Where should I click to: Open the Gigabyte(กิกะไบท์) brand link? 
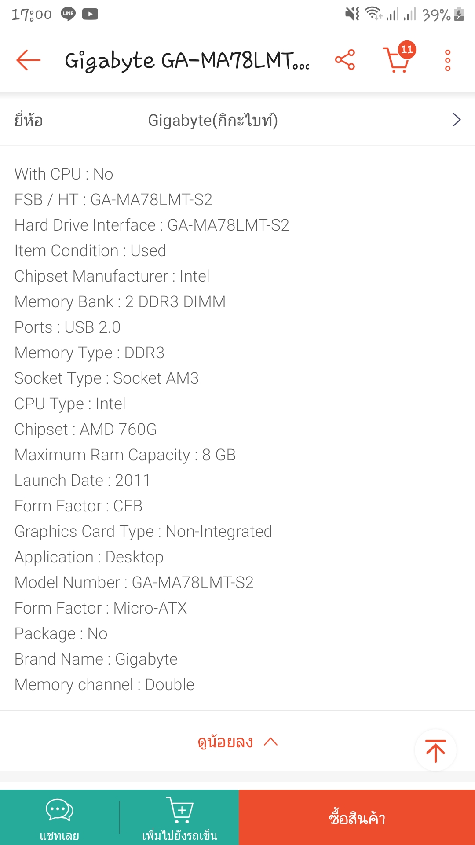click(x=213, y=120)
